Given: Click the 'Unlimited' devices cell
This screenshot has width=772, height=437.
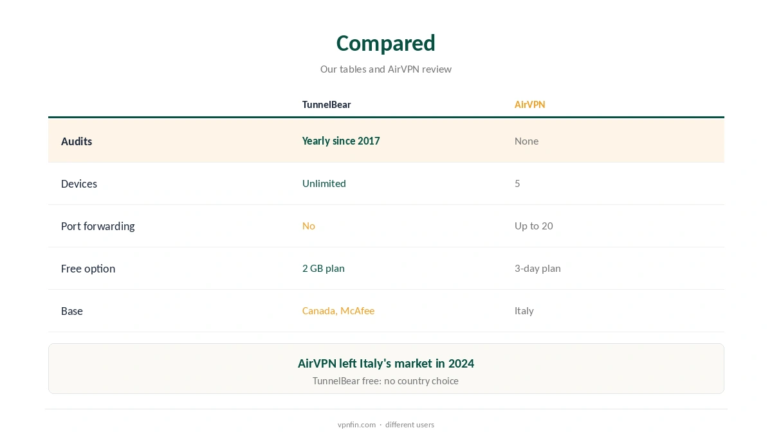Looking at the screenshot, I should pos(324,183).
